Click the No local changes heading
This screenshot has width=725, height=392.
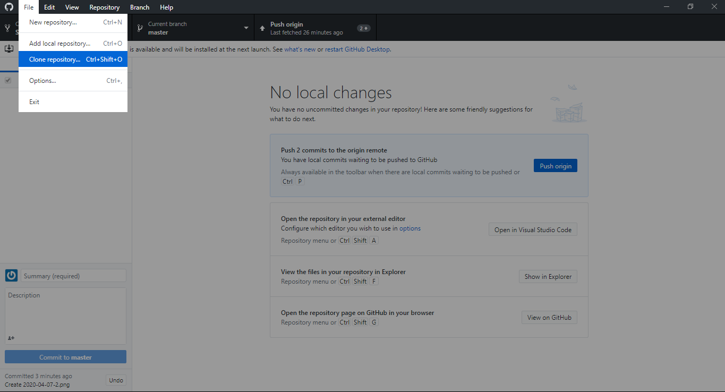(x=331, y=92)
